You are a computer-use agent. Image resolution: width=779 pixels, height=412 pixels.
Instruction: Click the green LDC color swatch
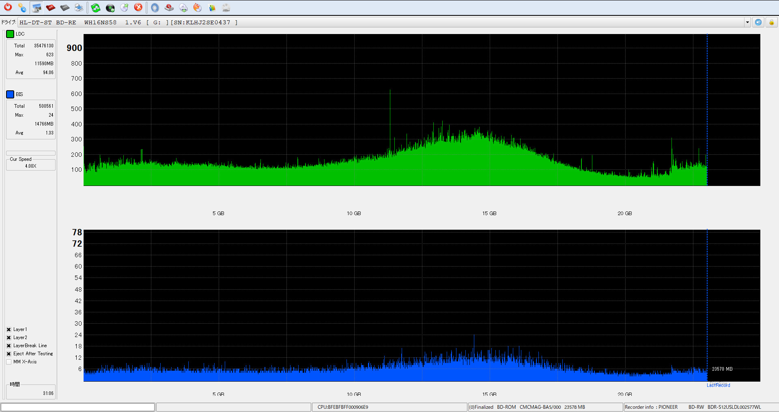coord(10,34)
